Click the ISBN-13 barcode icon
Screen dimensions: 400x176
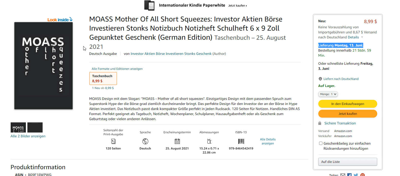point(241,141)
